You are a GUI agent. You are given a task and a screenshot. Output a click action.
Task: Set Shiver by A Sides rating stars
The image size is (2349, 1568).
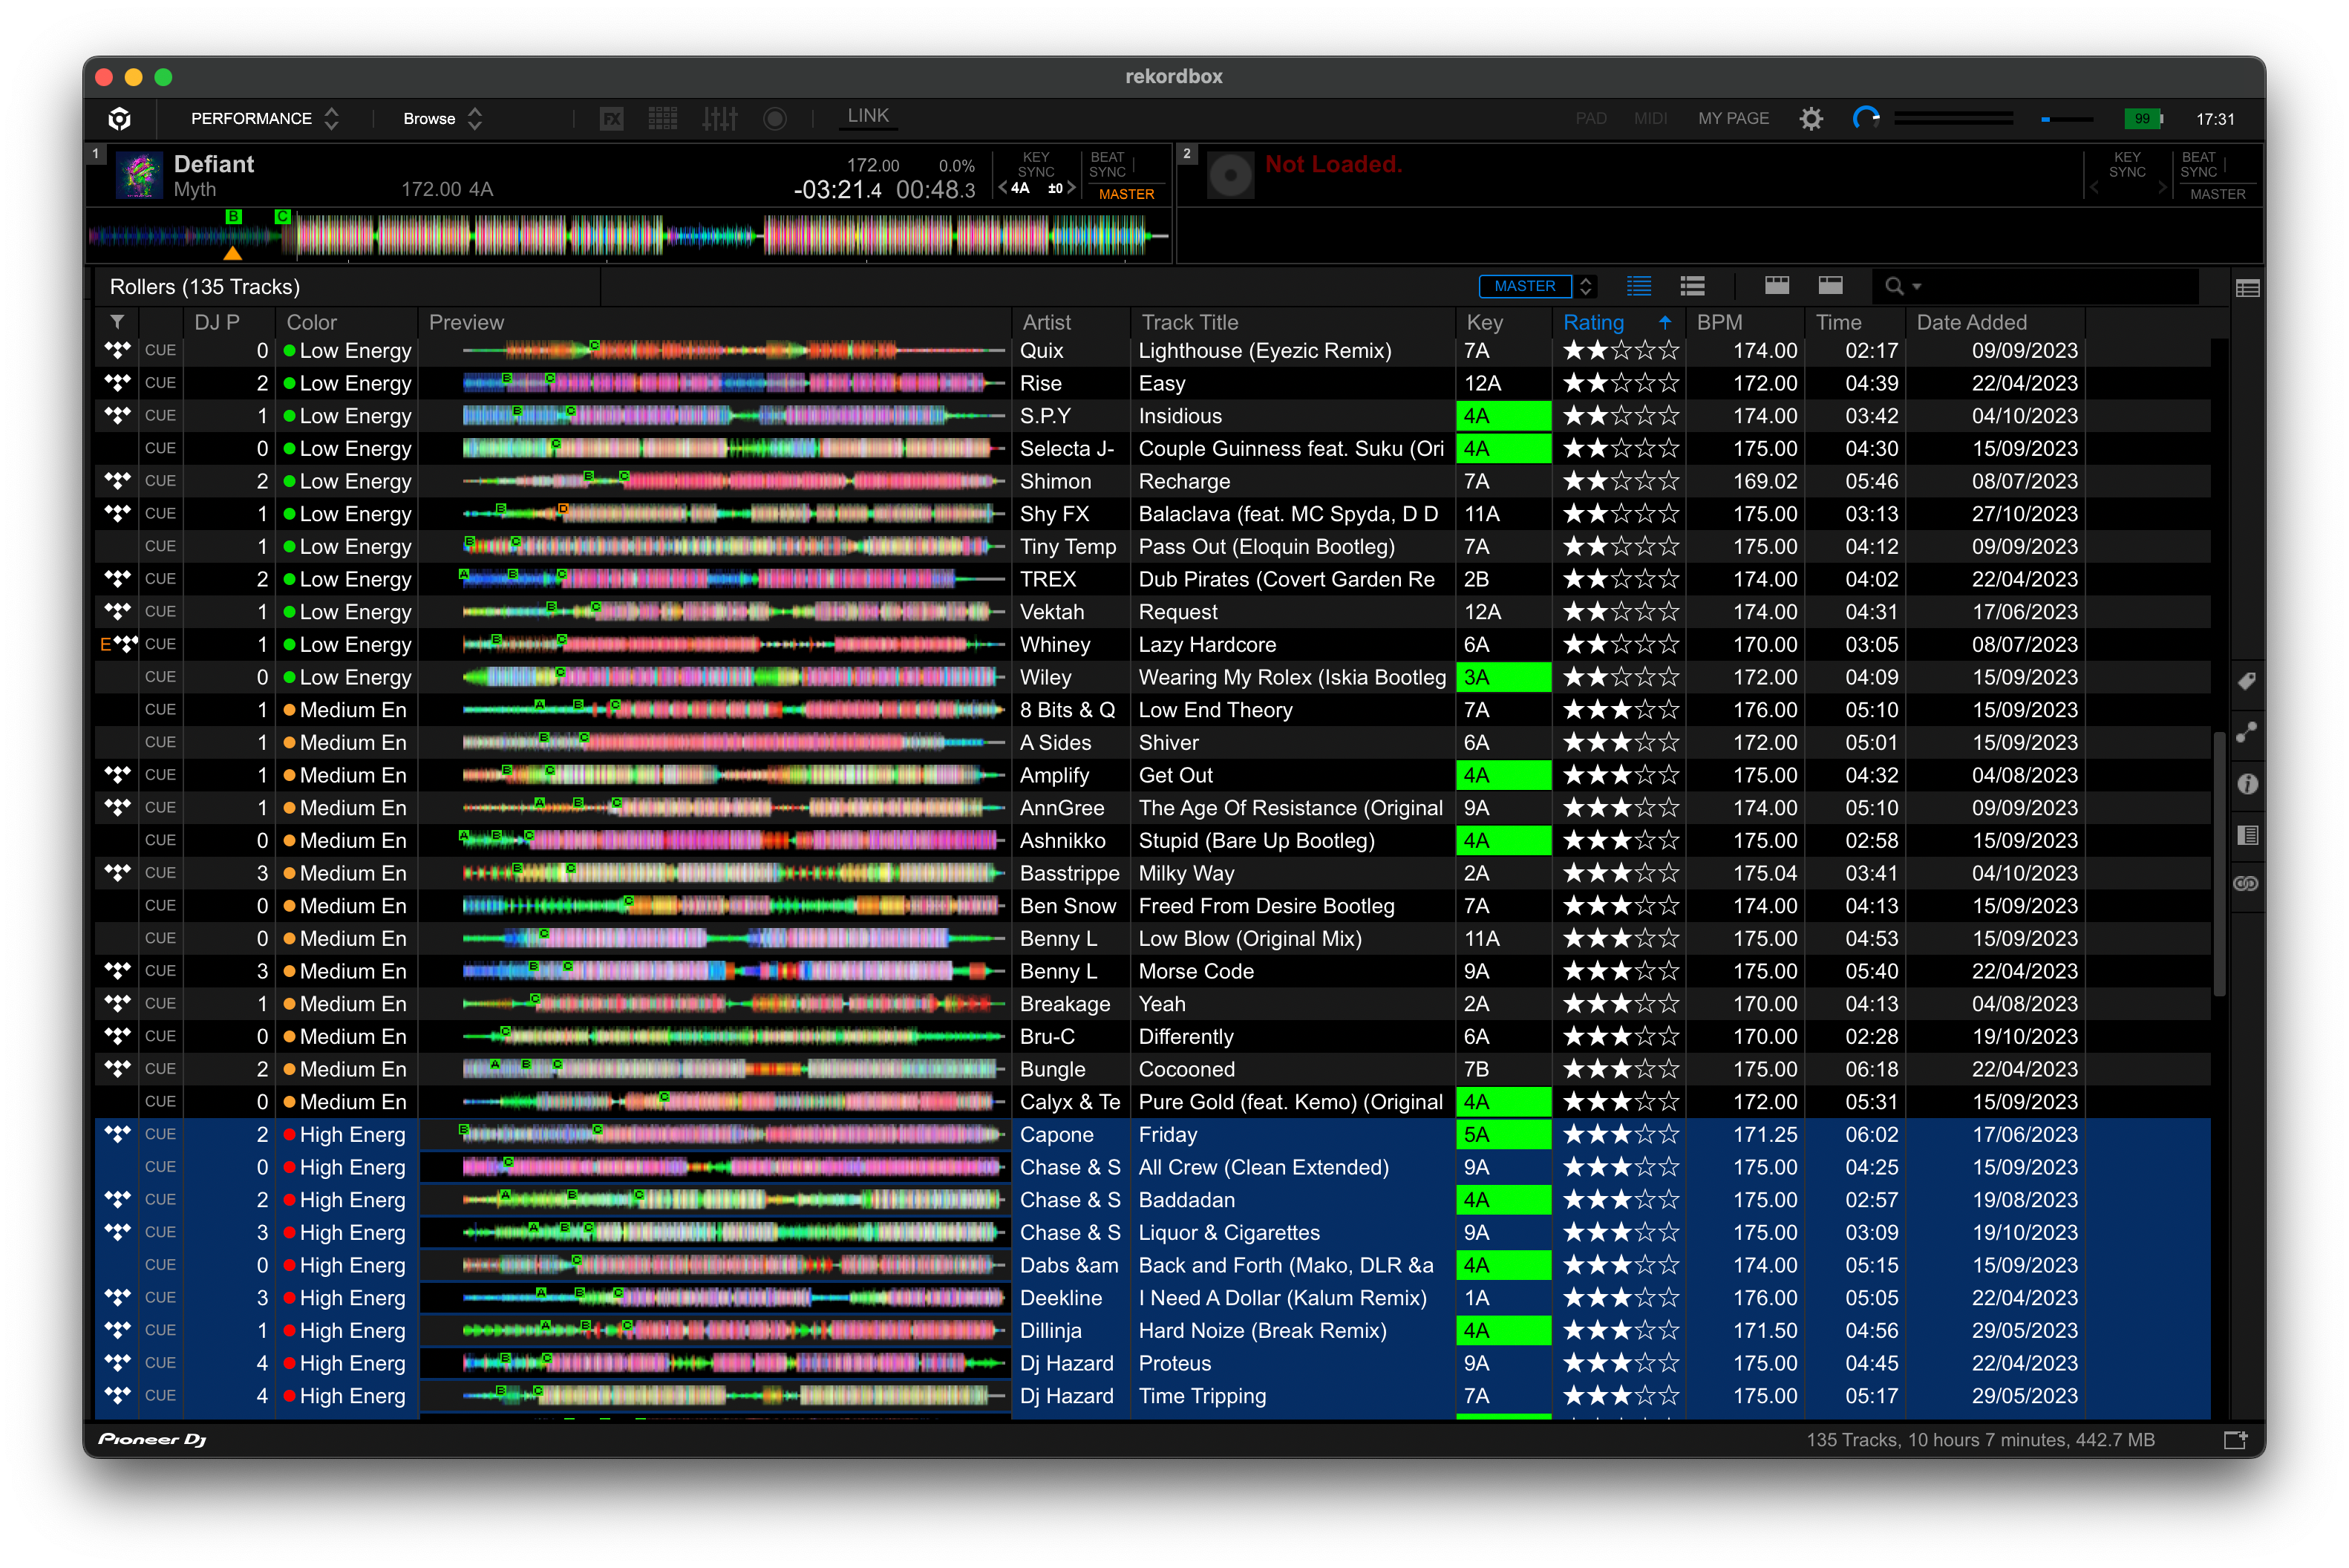point(1621,742)
